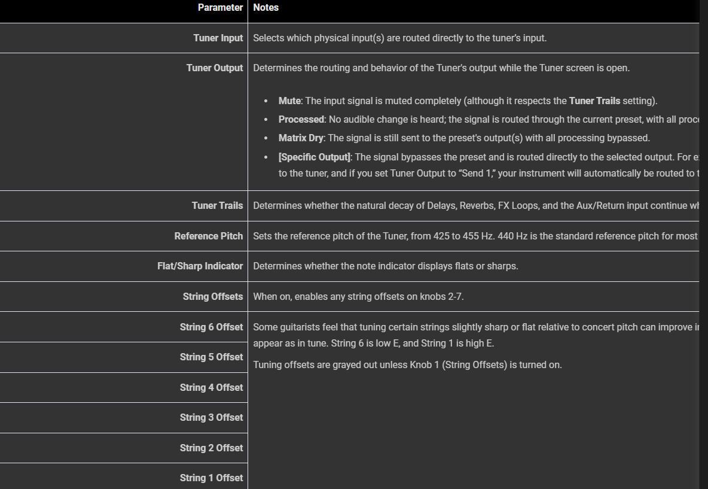Select the String 5 Offset label
Screen dimensions: 708x489
(x=211, y=357)
